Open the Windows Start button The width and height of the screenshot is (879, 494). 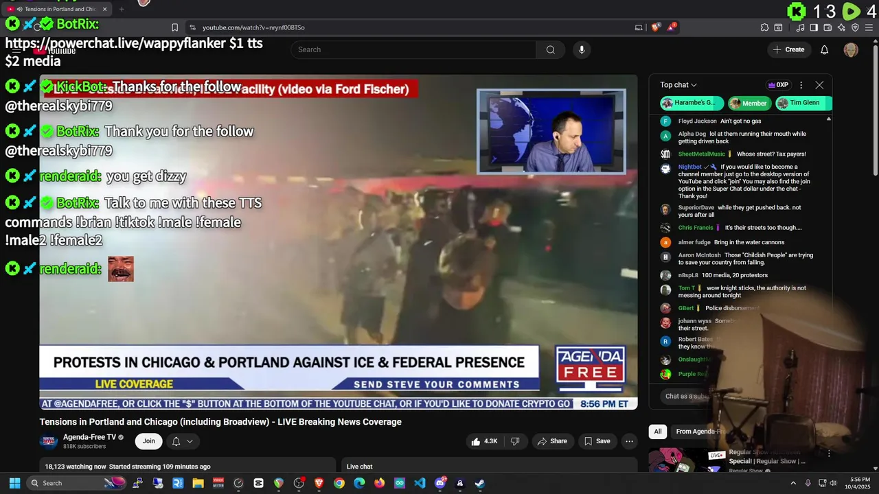[x=14, y=483]
